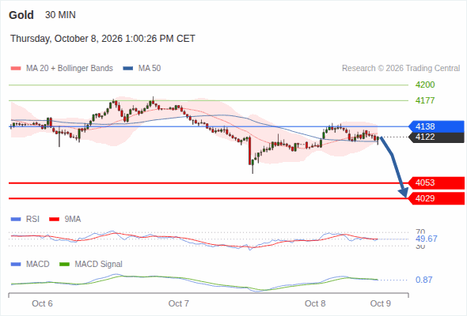Click the Oct 8 date axis label
Screen dimensions: 467x316
point(315,303)
